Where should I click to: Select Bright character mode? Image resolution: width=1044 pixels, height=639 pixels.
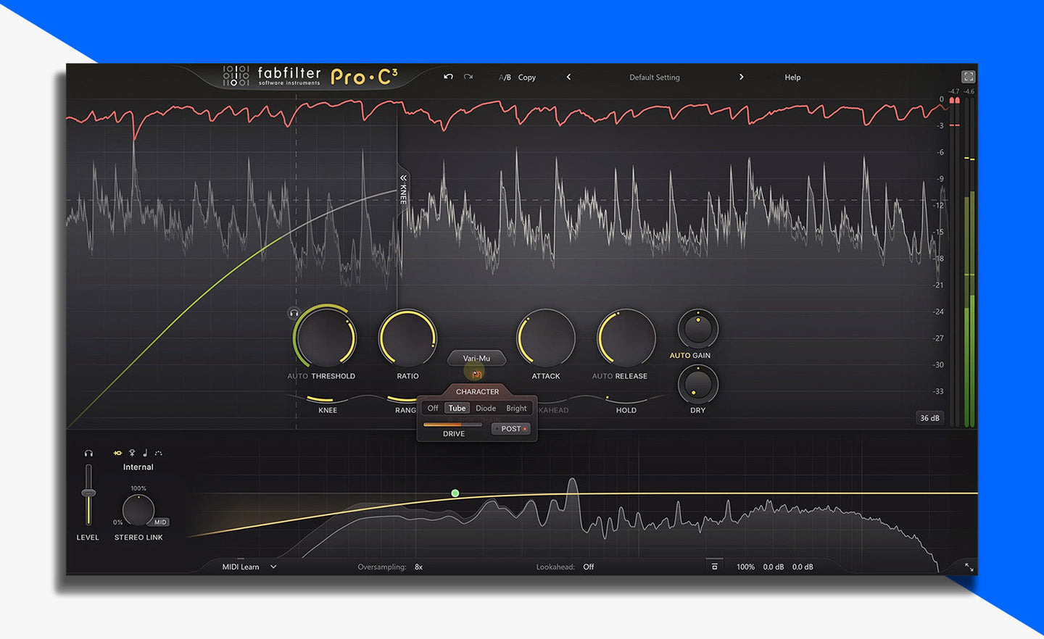(516, 409)
